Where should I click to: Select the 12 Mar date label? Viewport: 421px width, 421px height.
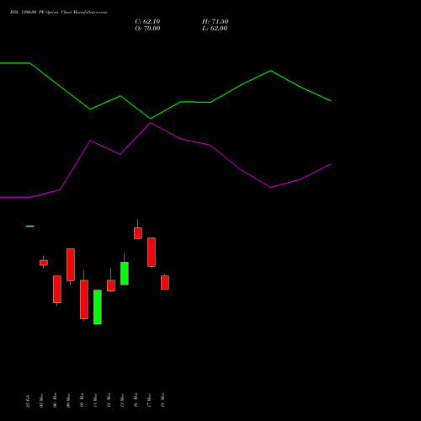pyautogui.click(x=109, y=400)
